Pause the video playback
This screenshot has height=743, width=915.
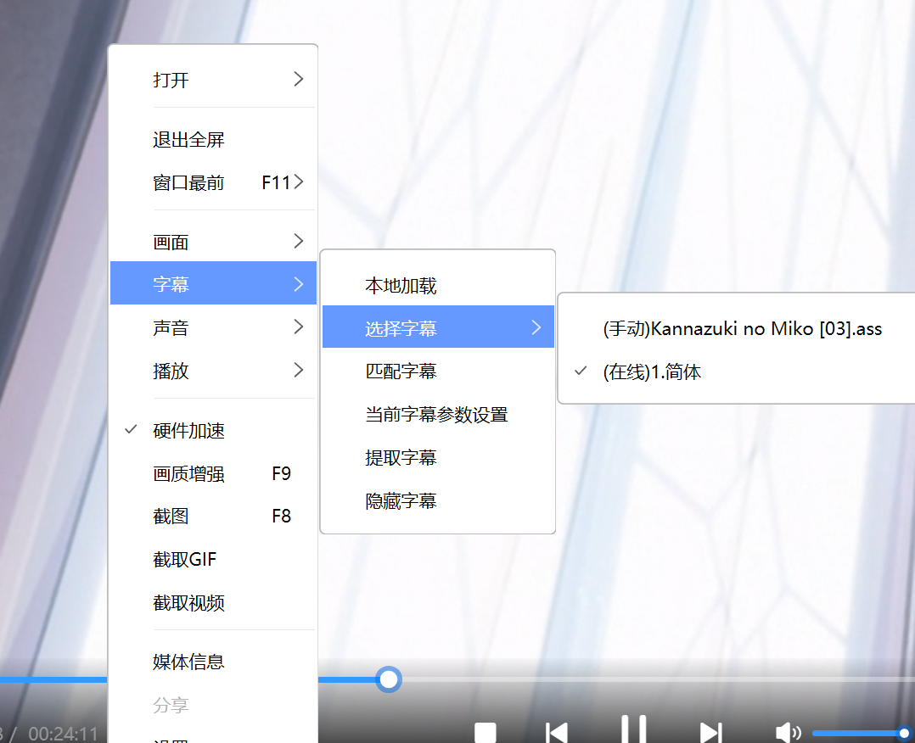pos(633,730)
